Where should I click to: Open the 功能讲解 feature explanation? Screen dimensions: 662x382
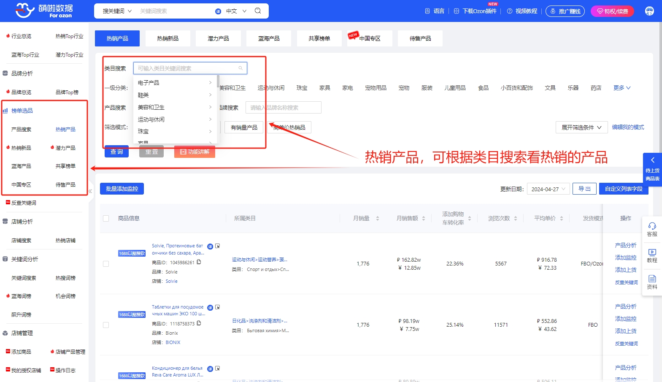point(195,152)
